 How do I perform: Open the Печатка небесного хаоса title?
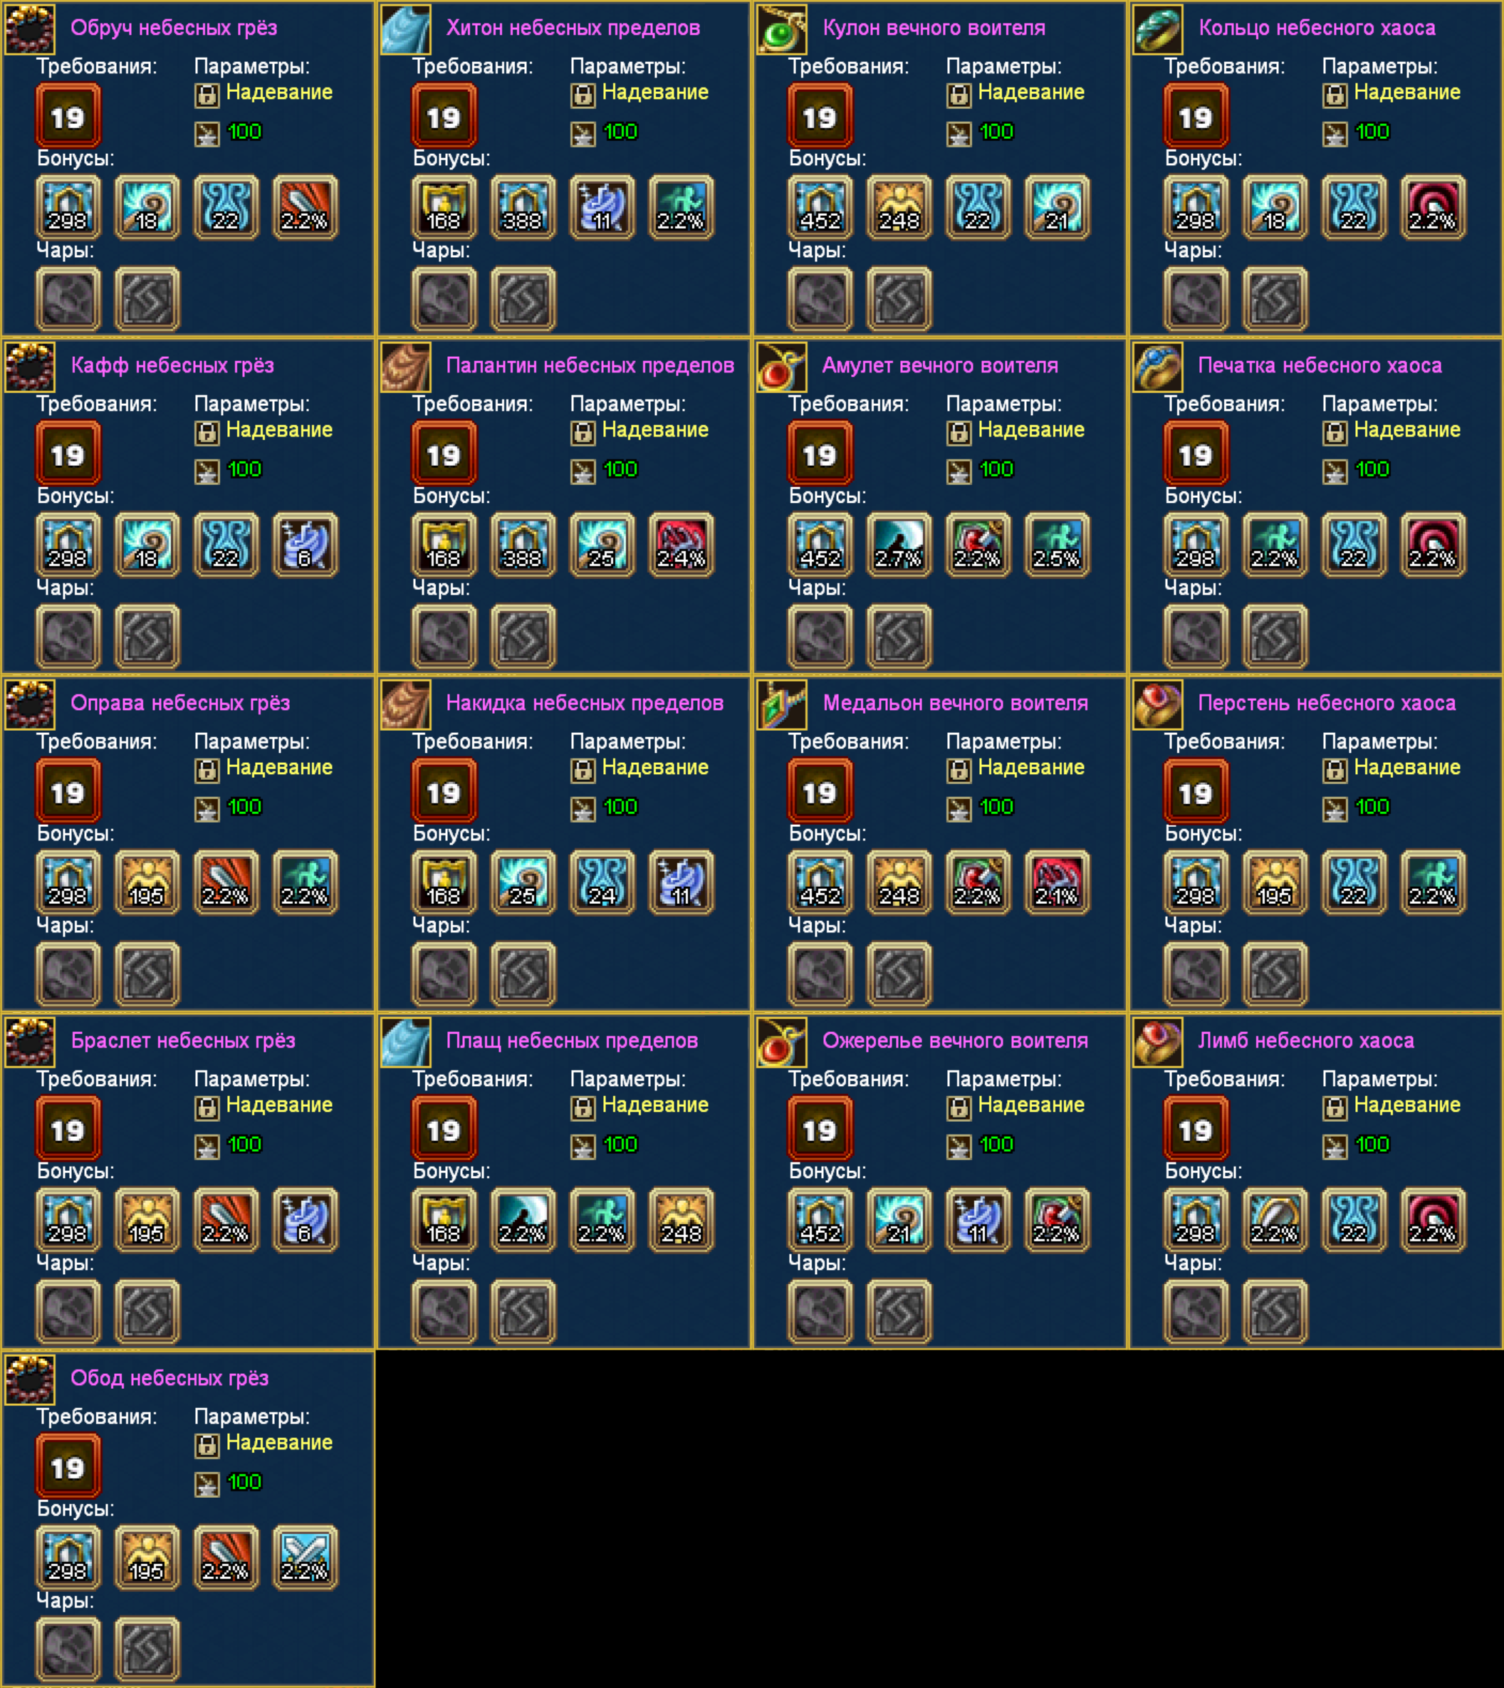click(1320, 365)
